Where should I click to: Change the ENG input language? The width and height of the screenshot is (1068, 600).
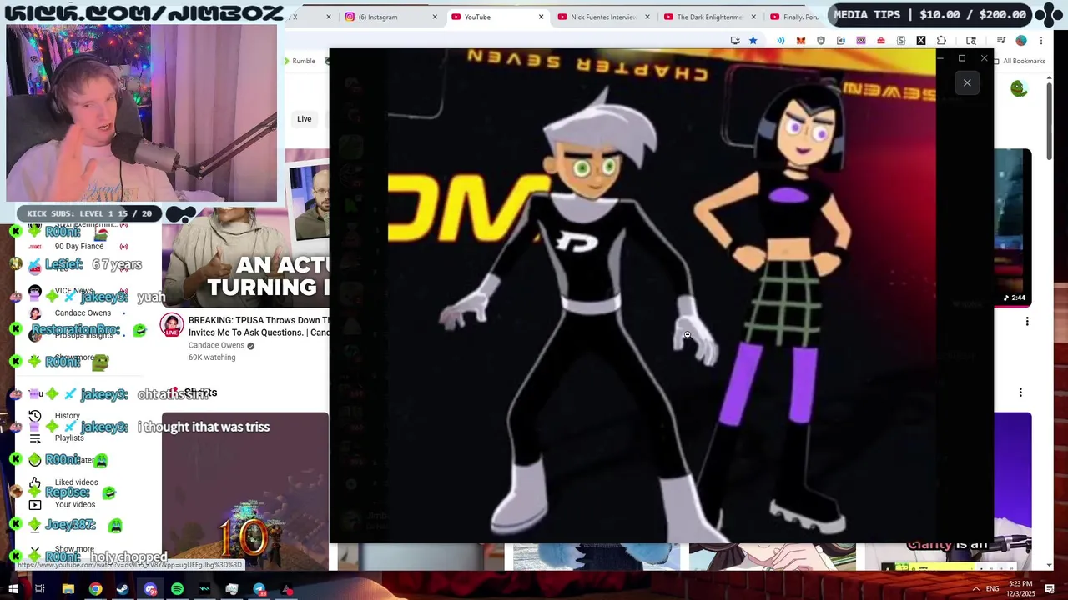(x=993, y=589)
